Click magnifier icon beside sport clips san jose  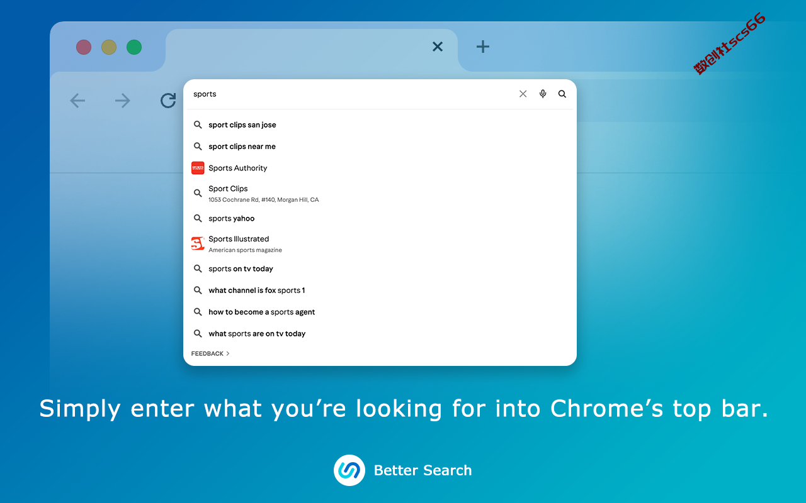tap(198, 124)
